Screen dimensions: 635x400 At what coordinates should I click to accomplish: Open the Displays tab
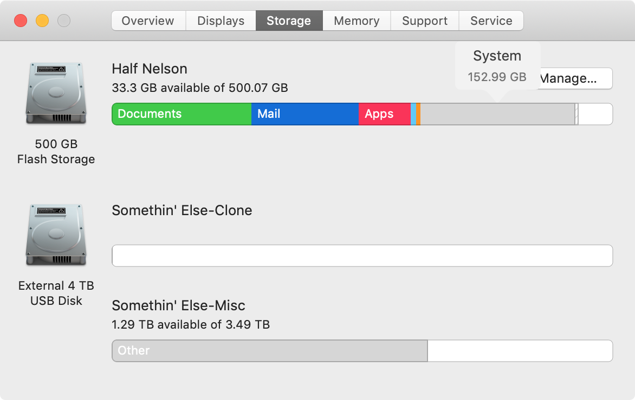point(221,21)
